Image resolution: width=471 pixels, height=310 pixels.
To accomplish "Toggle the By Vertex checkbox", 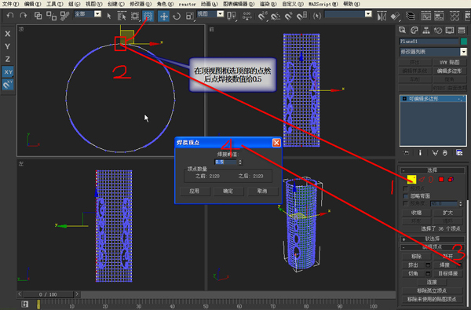I will coord(406,188).
